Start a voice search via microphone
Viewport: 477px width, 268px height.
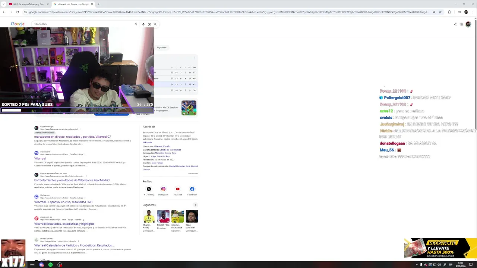[143, 24]
